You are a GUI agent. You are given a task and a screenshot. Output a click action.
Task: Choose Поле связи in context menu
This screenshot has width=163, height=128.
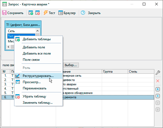[31, 59]
